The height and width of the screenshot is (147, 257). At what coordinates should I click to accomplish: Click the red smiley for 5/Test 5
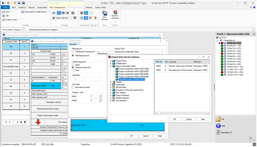[222, 54]
